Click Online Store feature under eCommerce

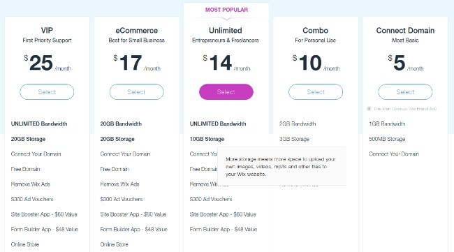[114, 244]
